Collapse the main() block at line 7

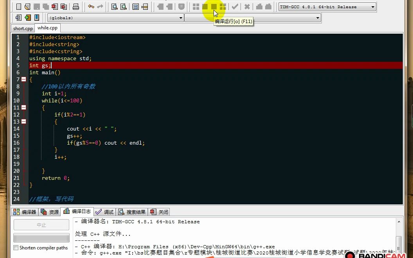click(24, 79)
